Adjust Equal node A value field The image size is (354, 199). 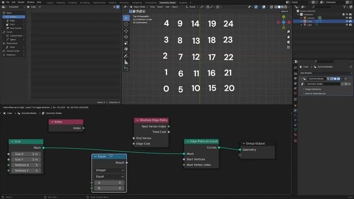point(110,182)
